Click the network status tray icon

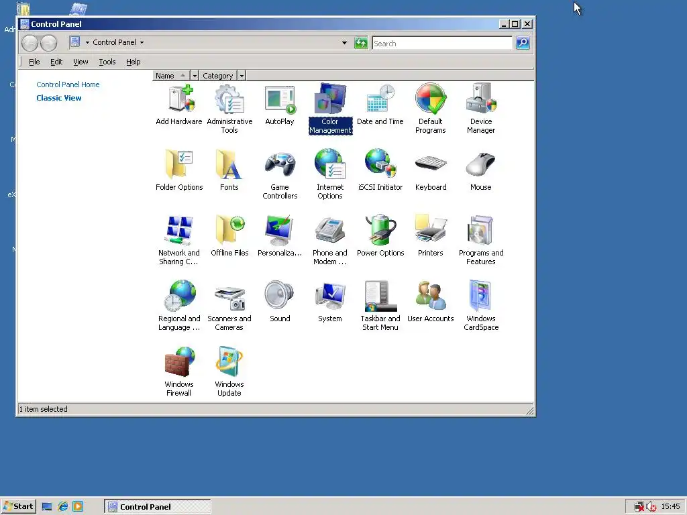(639, 507)
